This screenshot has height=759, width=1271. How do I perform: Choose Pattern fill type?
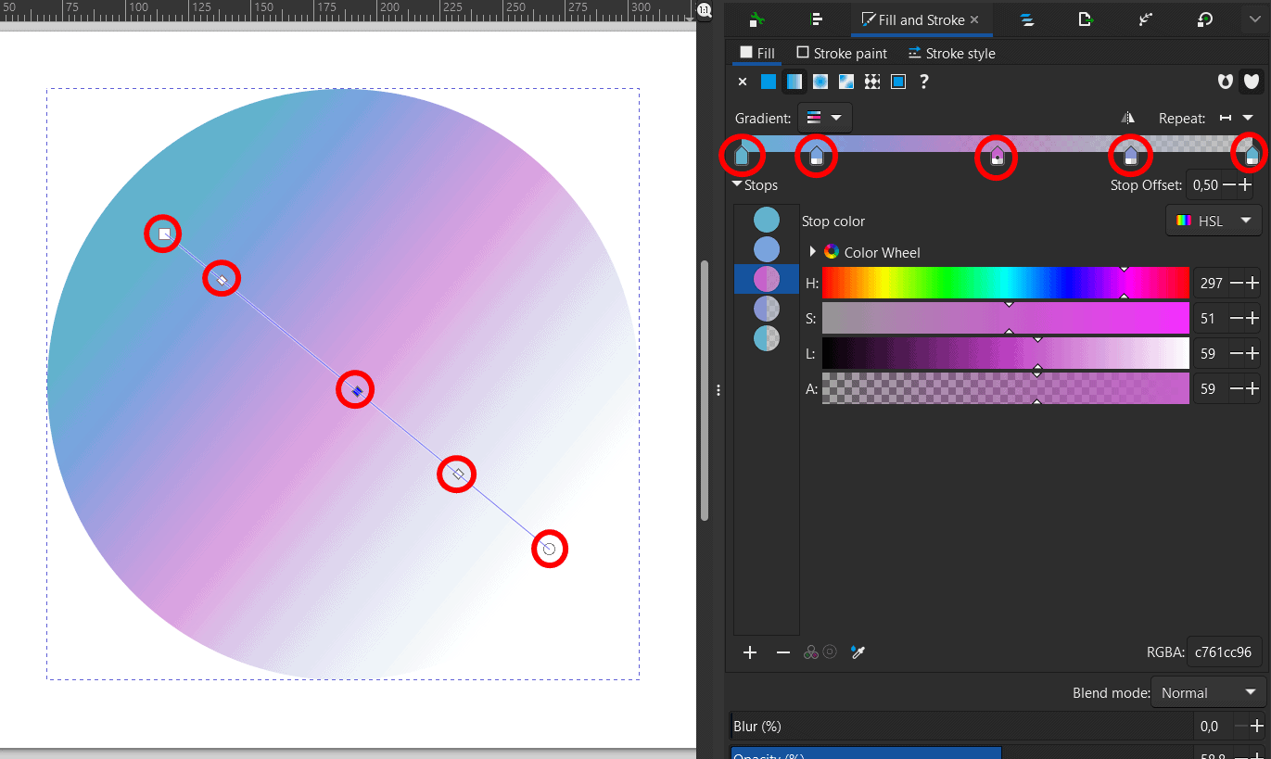(x=872, y=82)
